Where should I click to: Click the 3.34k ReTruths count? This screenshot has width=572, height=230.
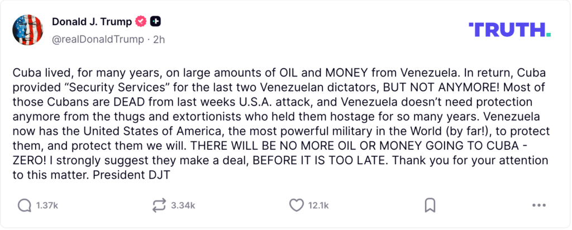pyautogui.click(x=183, y=205)
